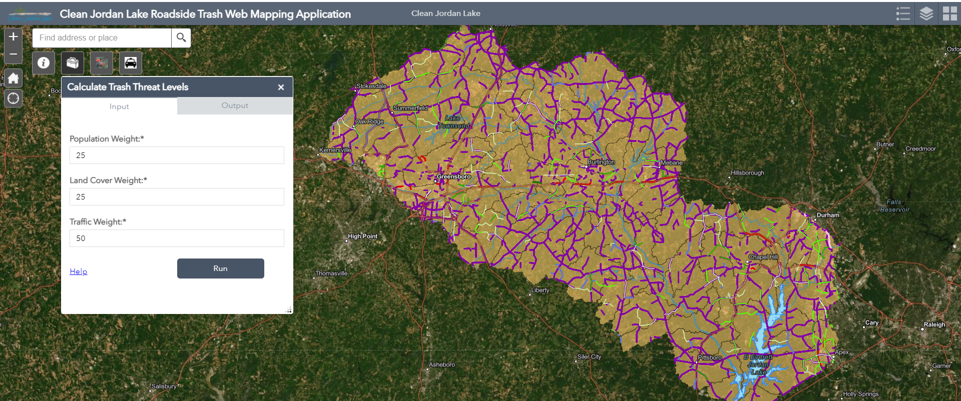Click the Clean Jordan Lake logo
Screen dimensions: 961x401
click(x=30, y=14)
